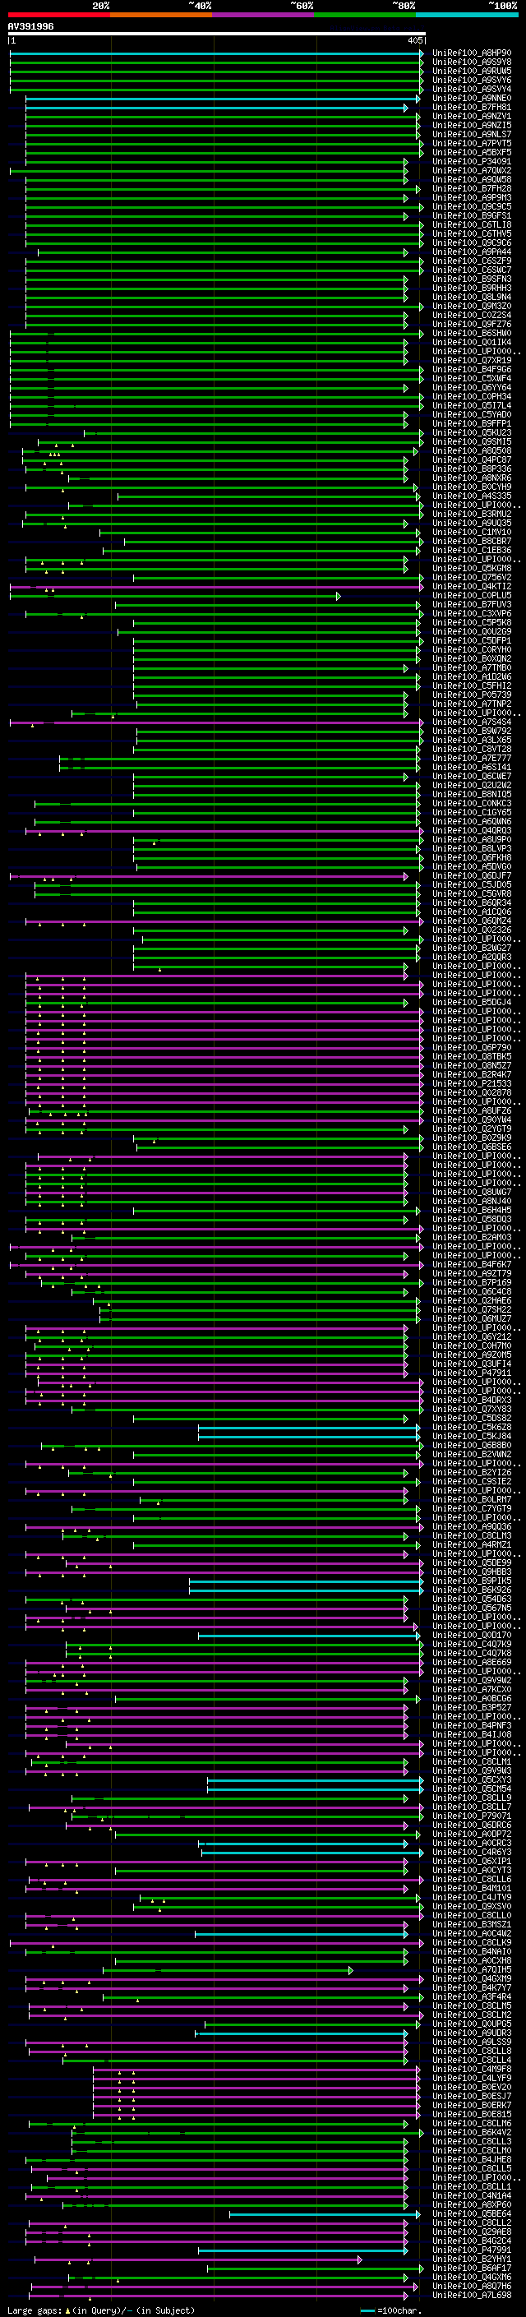Click on UniRef100_C6SWC7
The image size is (526, 2317).
(x=471, y=270)
